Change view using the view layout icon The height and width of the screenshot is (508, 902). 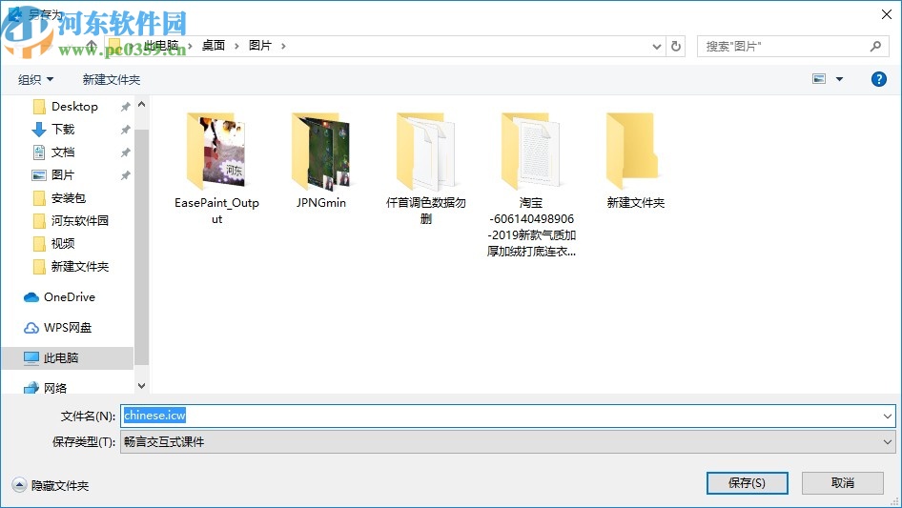pyautogui.click(x=819, y=79)
